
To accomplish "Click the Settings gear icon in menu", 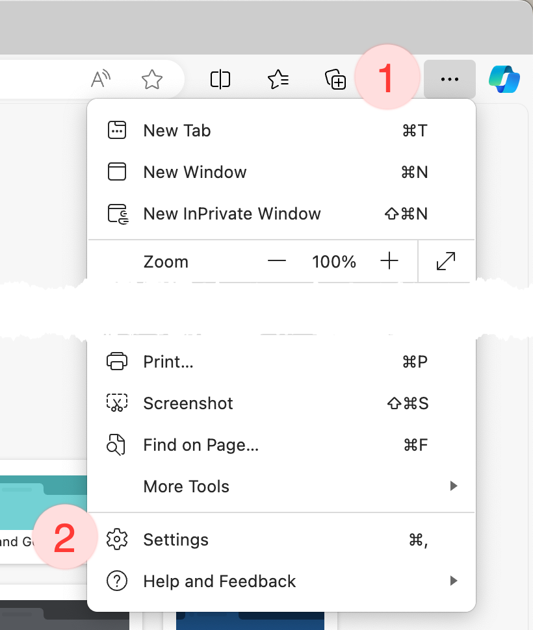I will 117,540.
